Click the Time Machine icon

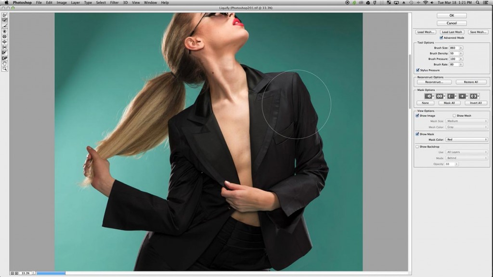pos(411,2)
